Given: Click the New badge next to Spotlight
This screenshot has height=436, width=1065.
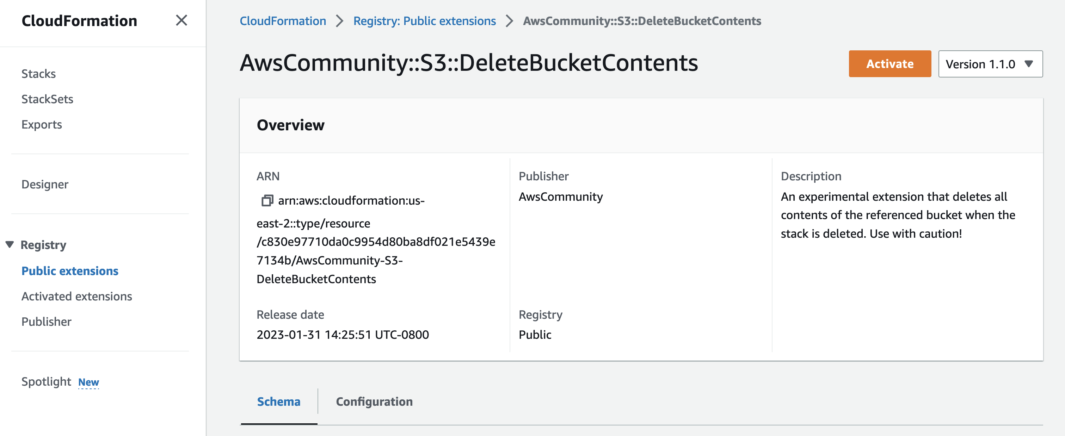Looking at the screenshot, I should click(x=88, y=382).
